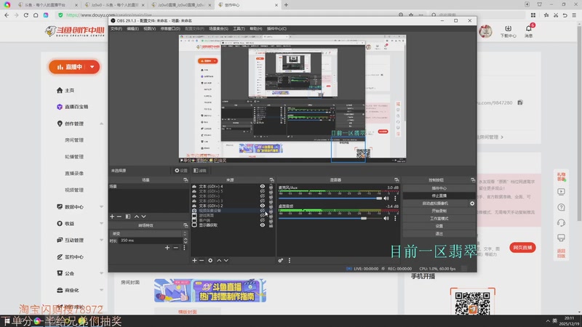
Task: Open the 渐变 transition dropdown
Action: [x=148, y=233]
